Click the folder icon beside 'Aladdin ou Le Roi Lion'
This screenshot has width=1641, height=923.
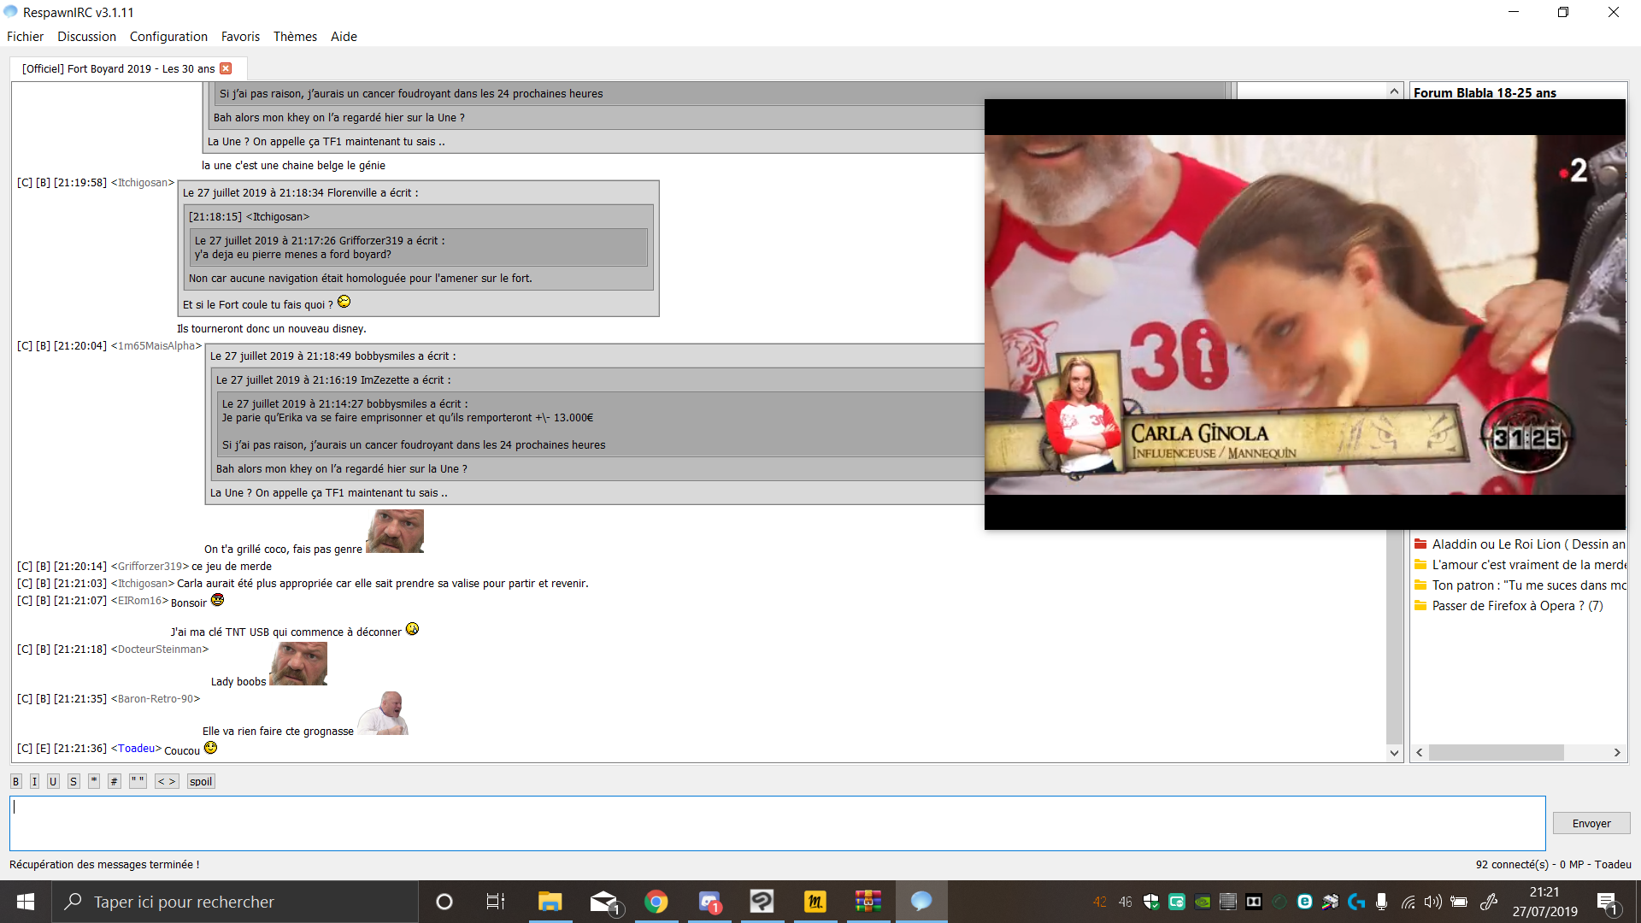[x=1420, y=544]
